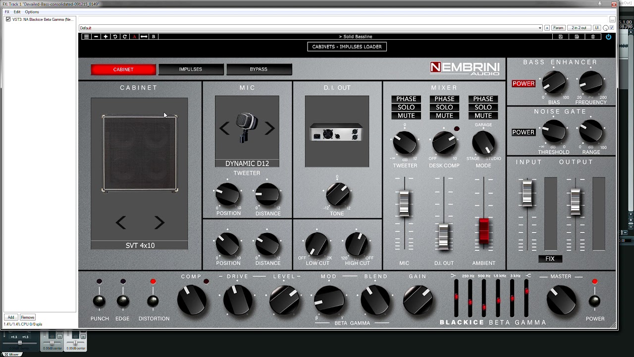Solo the D.I. Out mixer channel
Image resolution: width=634 pixels, height=357 pixels.
(x=444, y=108)
